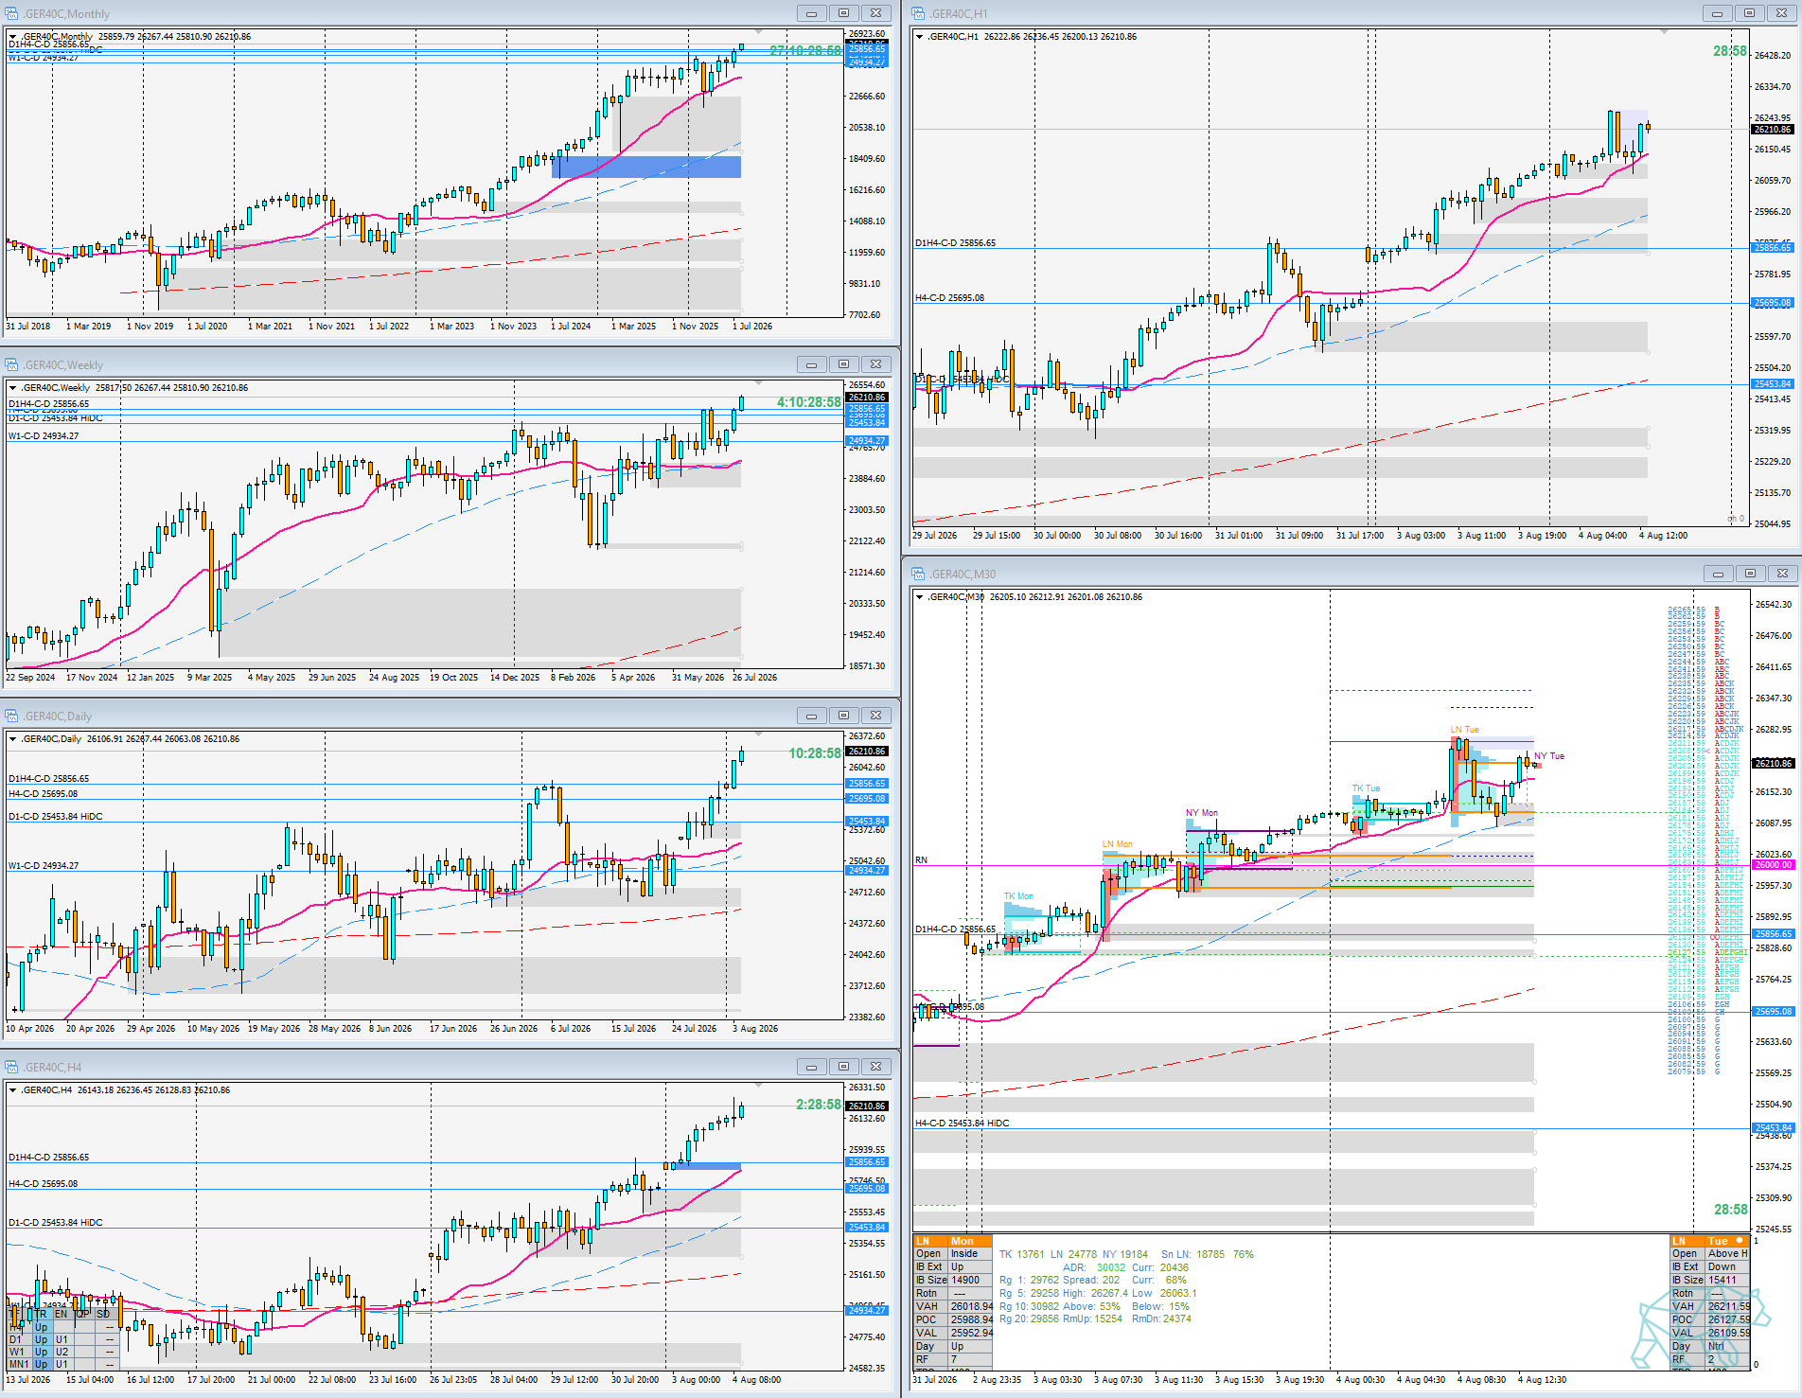Click the GER40C Monthly chart window icon

click(12, 13)
